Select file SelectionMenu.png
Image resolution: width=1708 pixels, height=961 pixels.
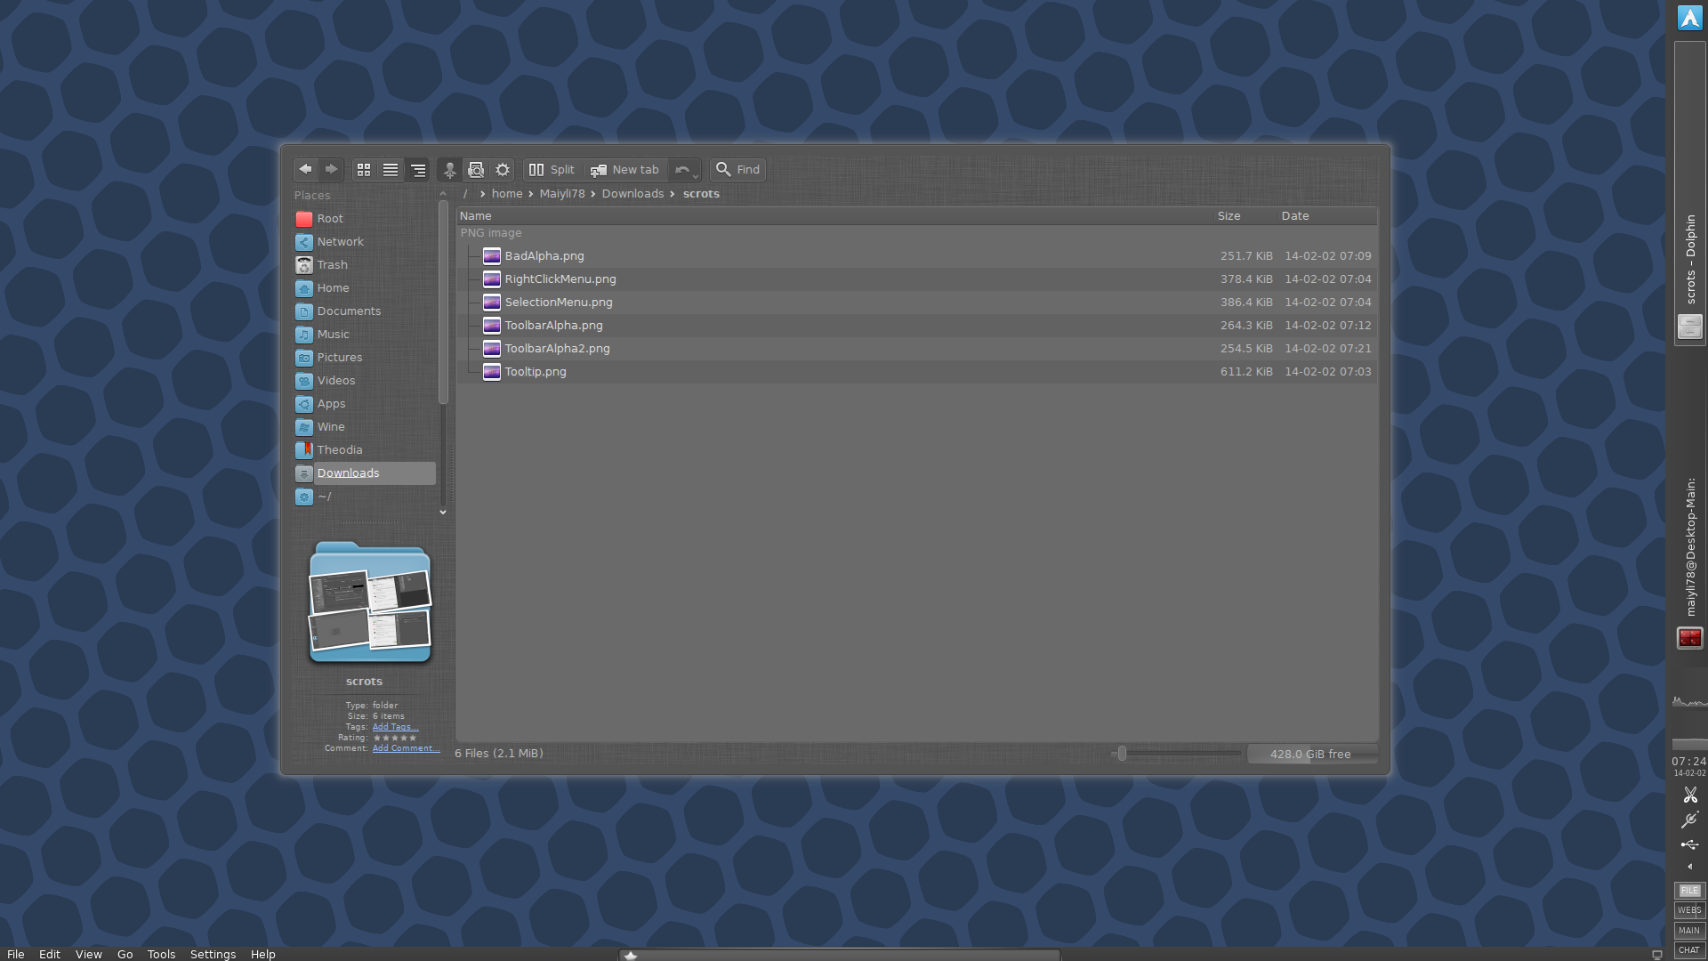(916, 302)
